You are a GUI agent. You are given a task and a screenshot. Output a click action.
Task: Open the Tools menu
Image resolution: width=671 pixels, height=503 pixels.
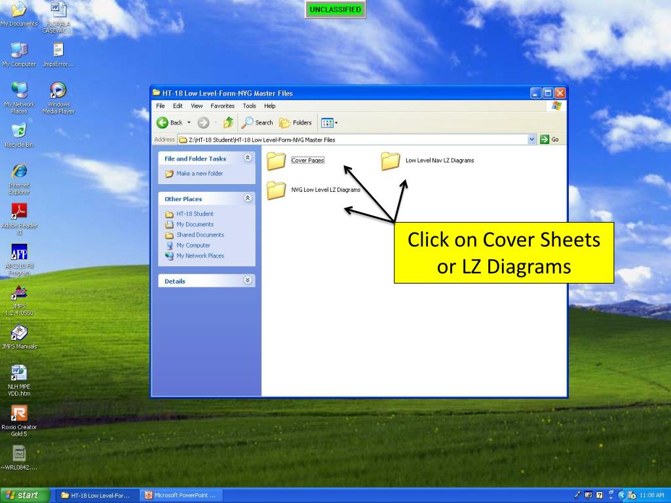[x=250, y=105]
